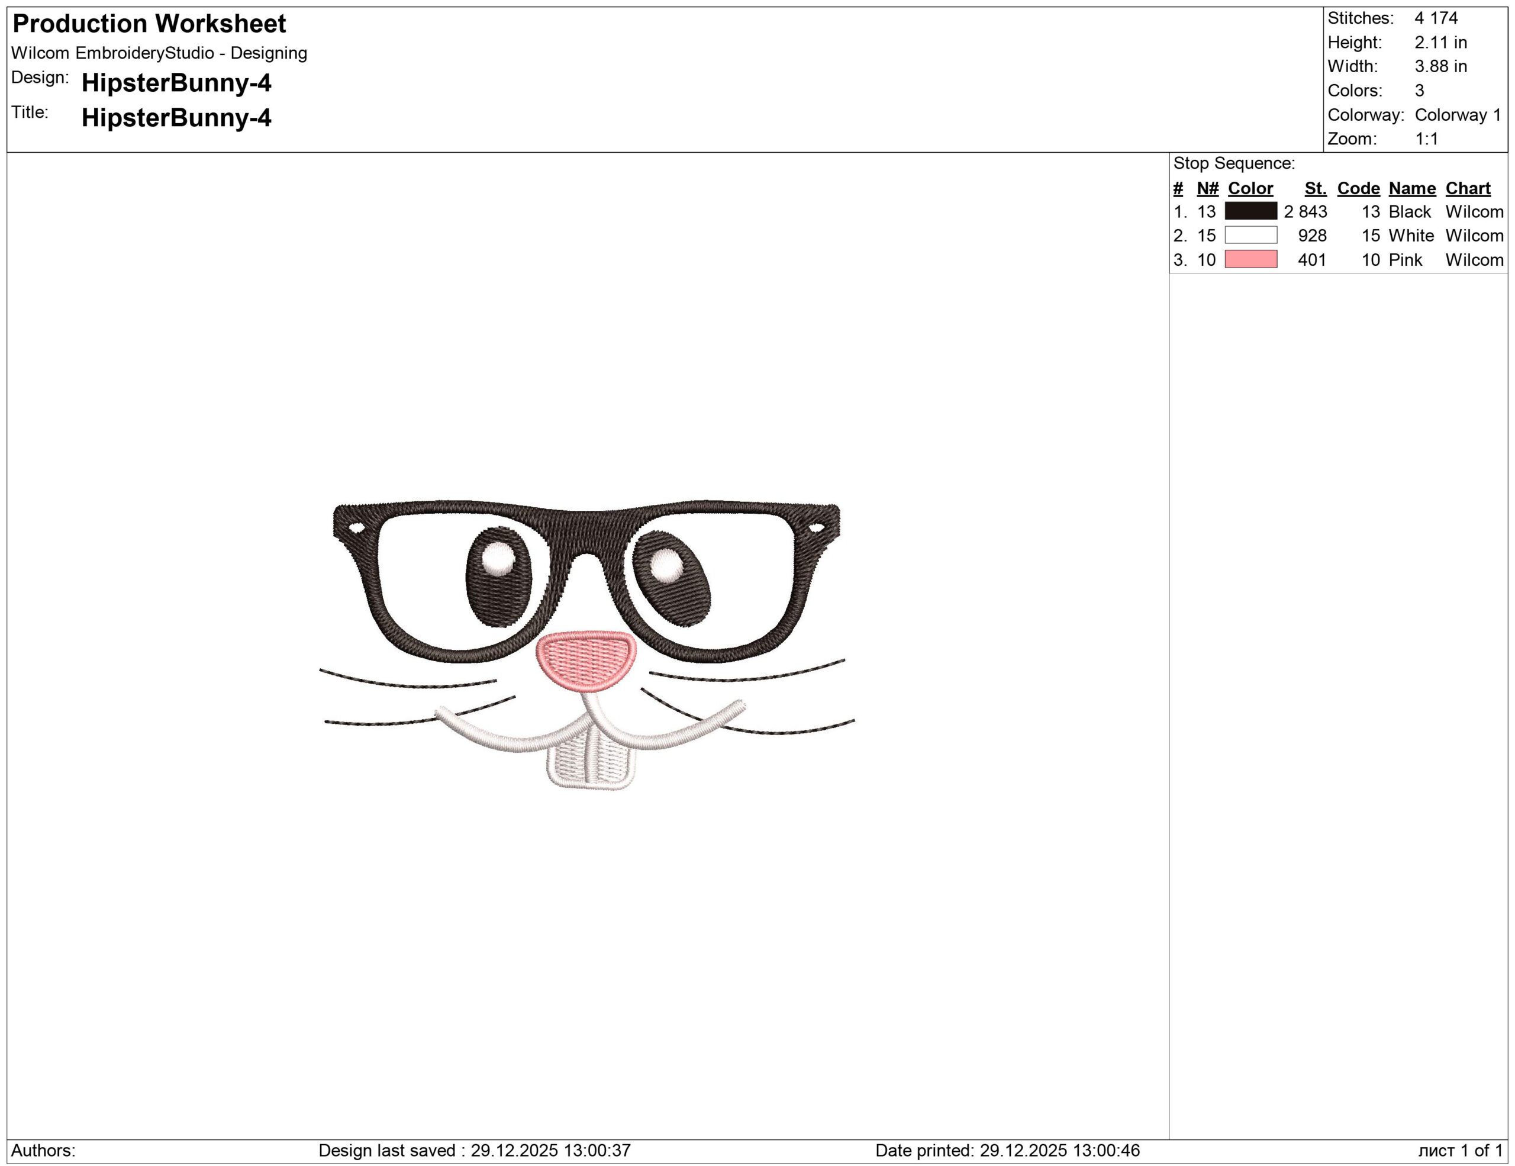The image size is (1515, 1166).
Task: Click the Stop Sequence label
Action: 1233,163
